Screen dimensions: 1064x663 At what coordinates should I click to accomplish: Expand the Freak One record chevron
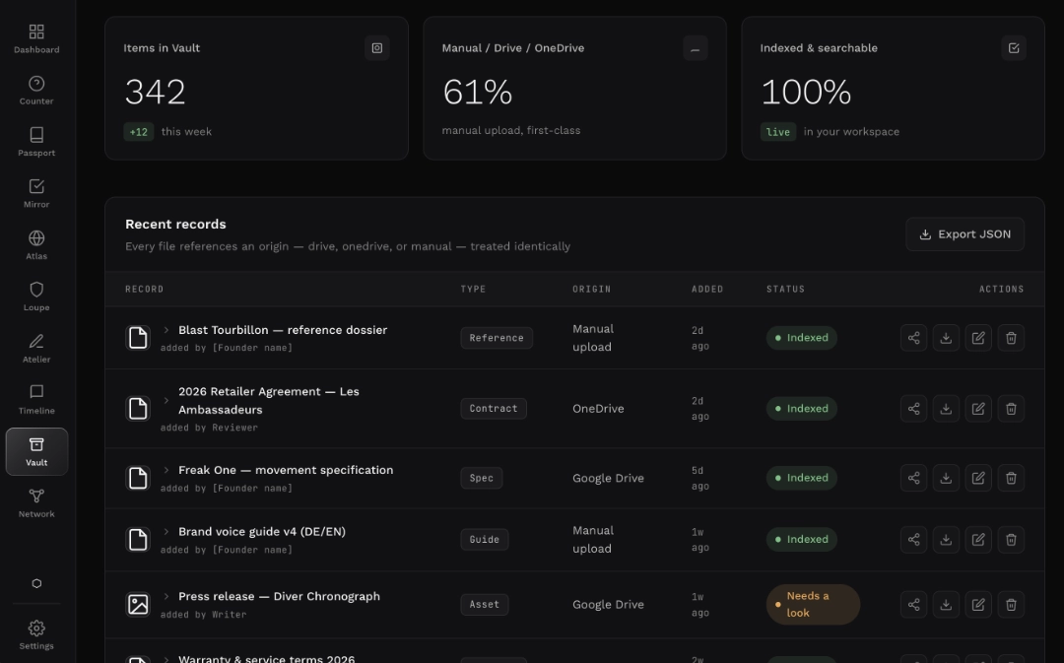[166, 470]
